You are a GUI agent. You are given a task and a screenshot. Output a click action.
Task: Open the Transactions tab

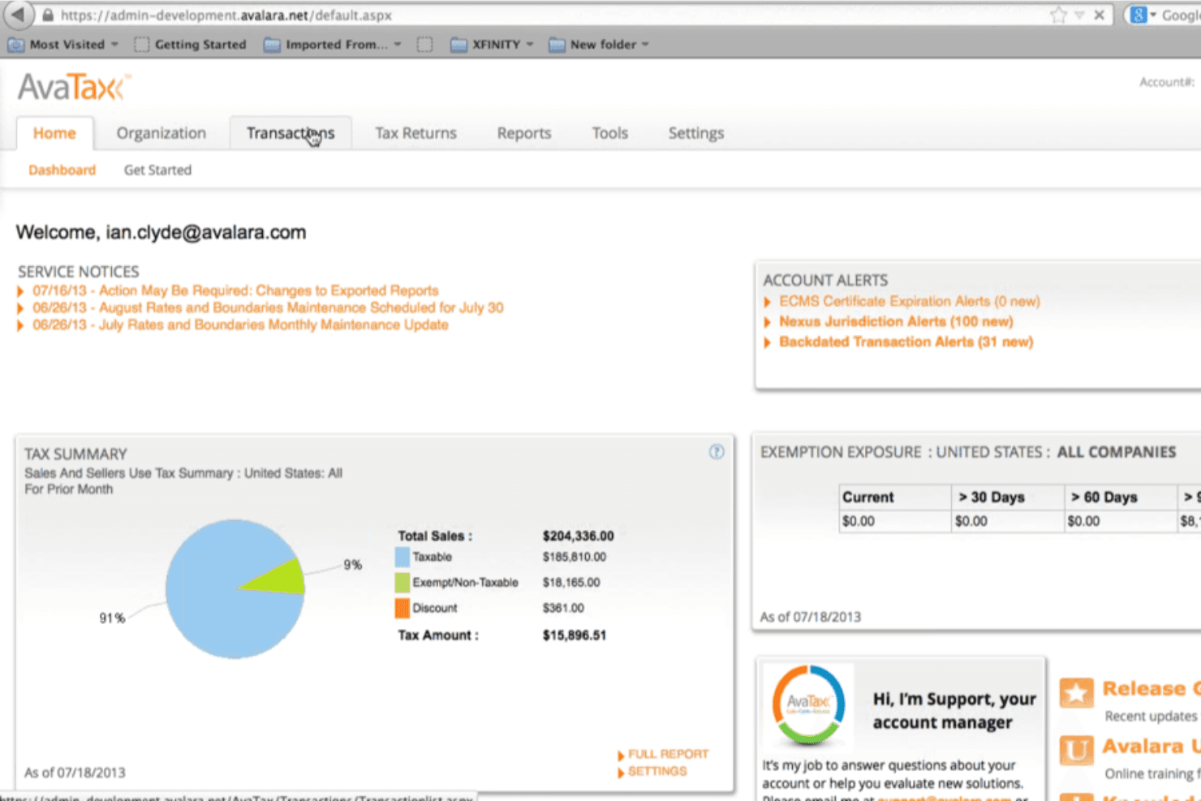point(291,133)
